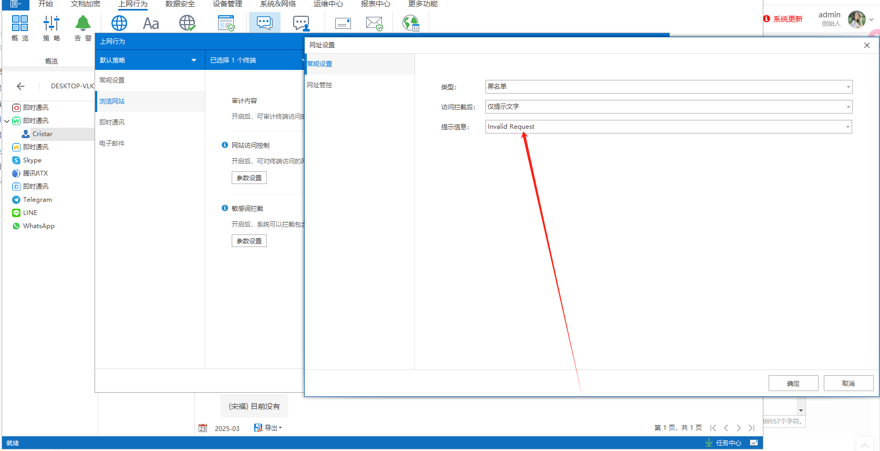Click the Aa text icon in ribbon

[151, 23]
